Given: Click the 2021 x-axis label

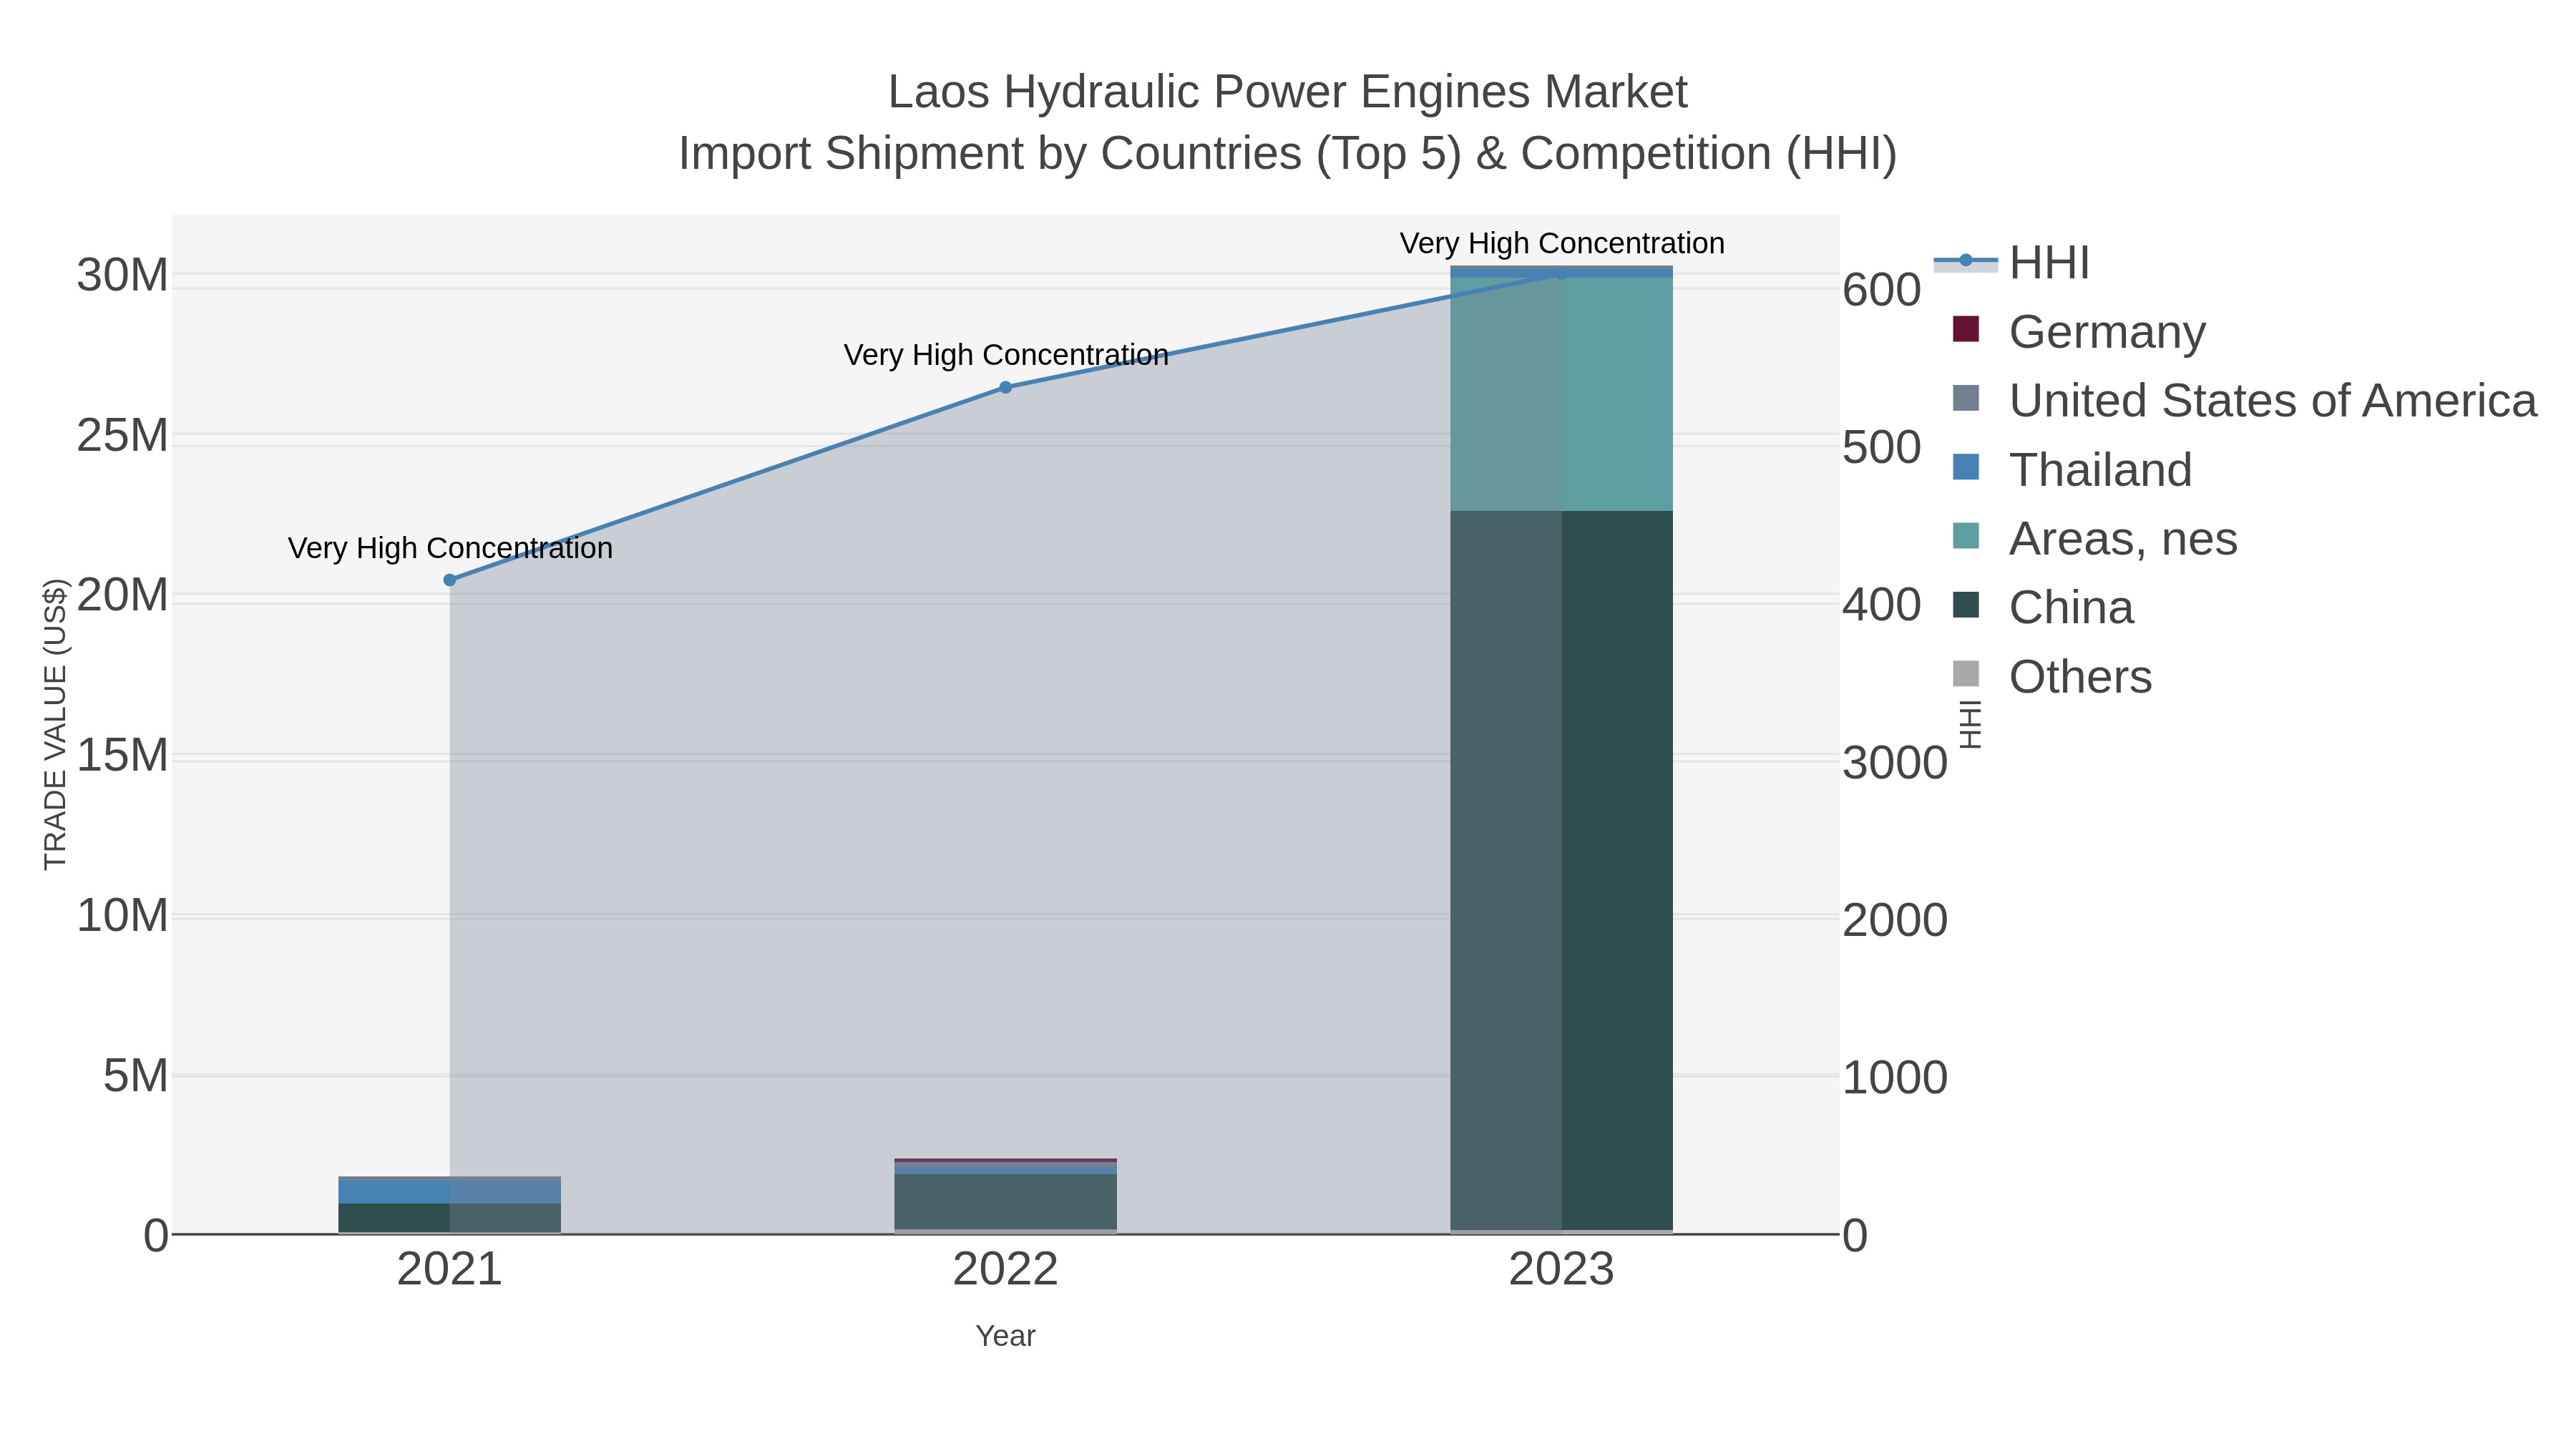Looking at the screenshot, I should pos(450,1270).
